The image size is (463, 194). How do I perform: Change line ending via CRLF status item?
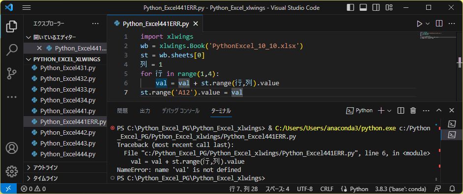[x=327, y=189]
